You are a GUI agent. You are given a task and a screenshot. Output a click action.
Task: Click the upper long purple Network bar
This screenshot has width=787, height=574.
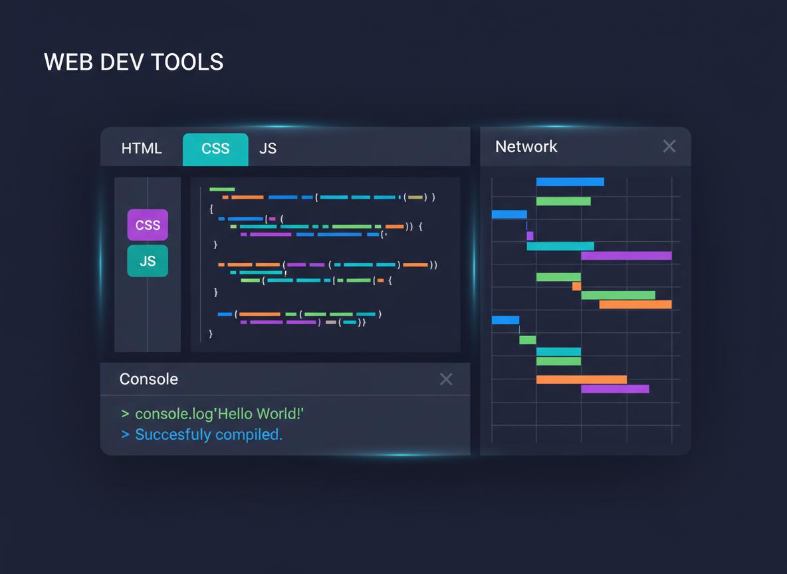tap(626, 256)
